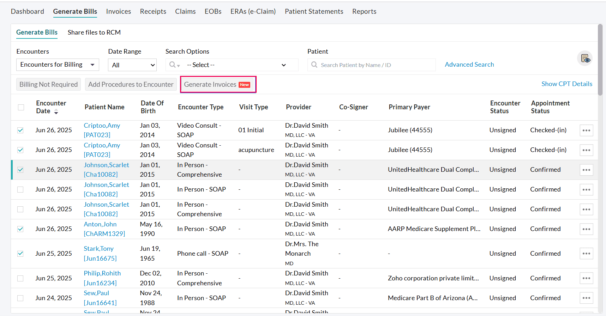The height and width of the screenshot is (316, 606).
Task: Check Philip,Rohith encounter checkbox
Action: (x=20, y=278)
